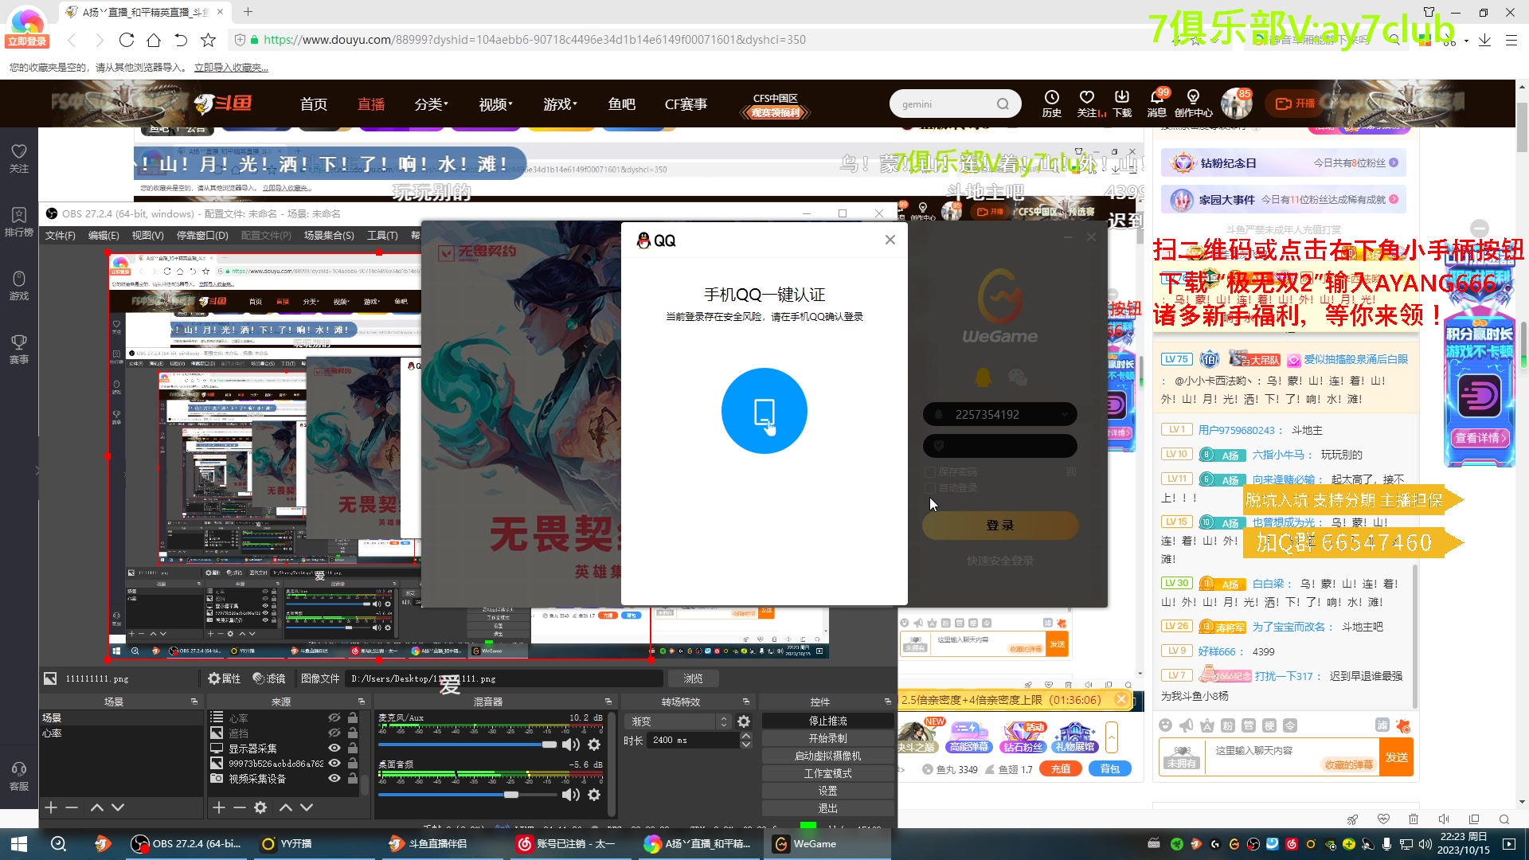Click orange 发送 chat send button
The width and height of the screenshot is (1529, 860).
(x=1396, y=757)
